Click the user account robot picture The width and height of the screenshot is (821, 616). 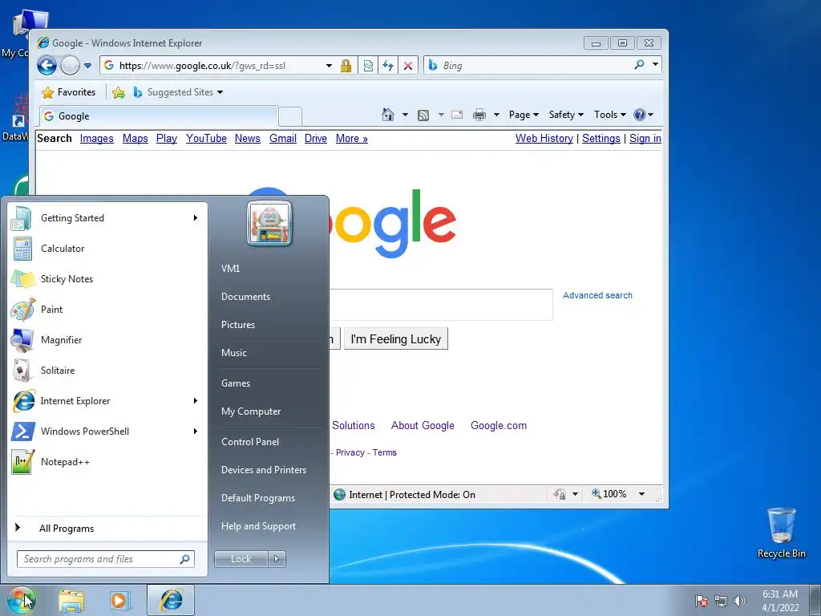269,224
